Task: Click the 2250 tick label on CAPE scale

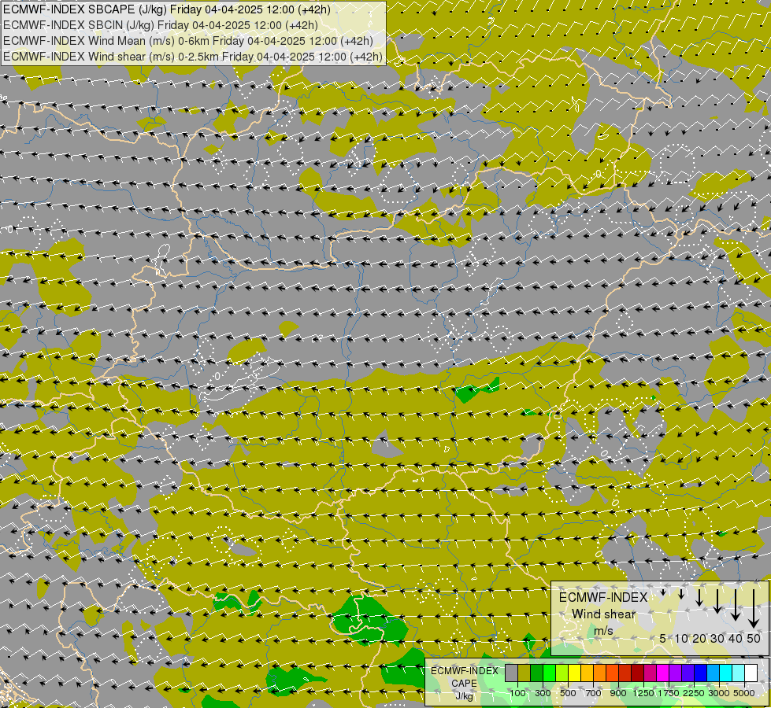Action: coord(694,693)
